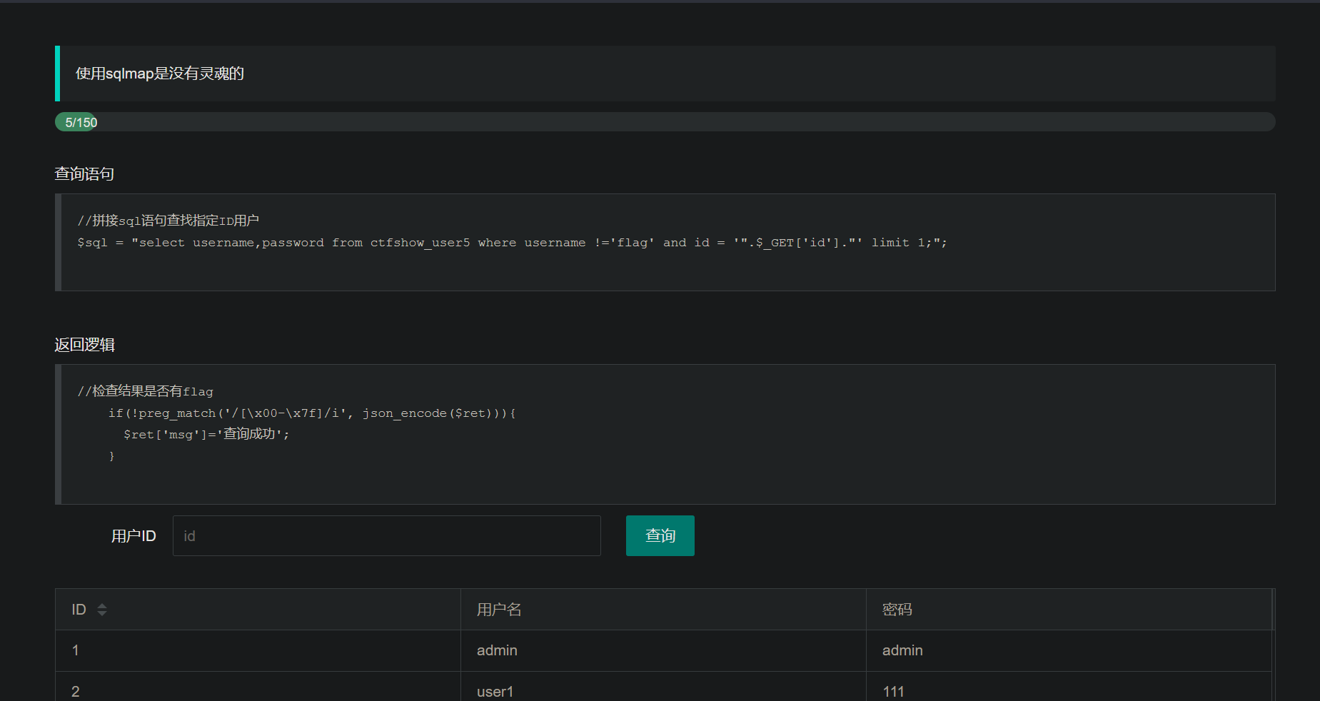The width and height of the screenshot is (1320, 701).
Task: Click the 查询 search button
Action: click(660, 535)
